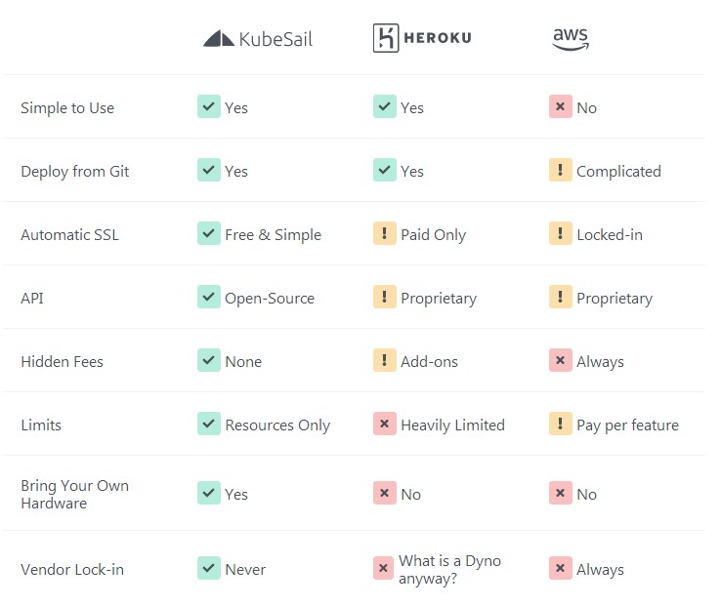
Task: Click green check next to Never
Action: pyautogui.click(x=209, y=568)
